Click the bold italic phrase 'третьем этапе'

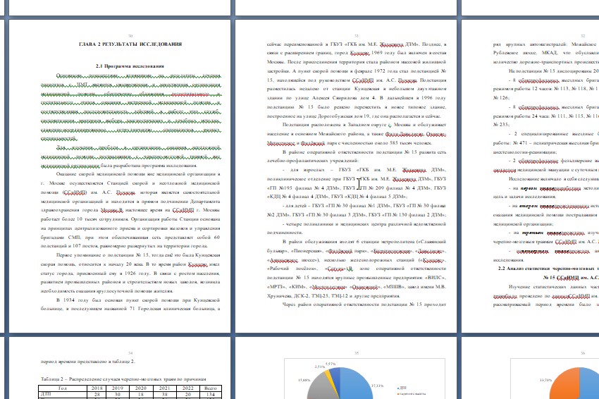[x=541, y=233]
